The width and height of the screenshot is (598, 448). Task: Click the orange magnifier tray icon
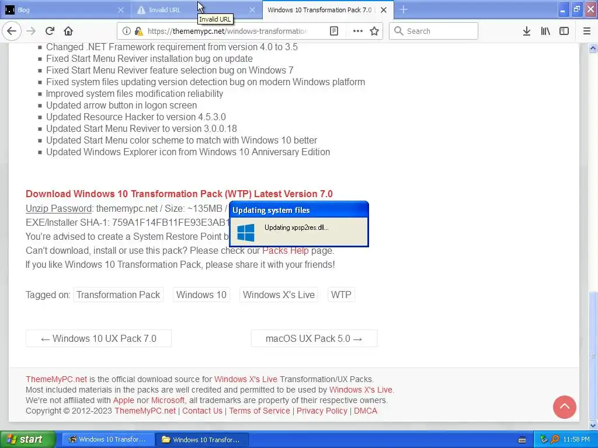click(x=555, y=440)
